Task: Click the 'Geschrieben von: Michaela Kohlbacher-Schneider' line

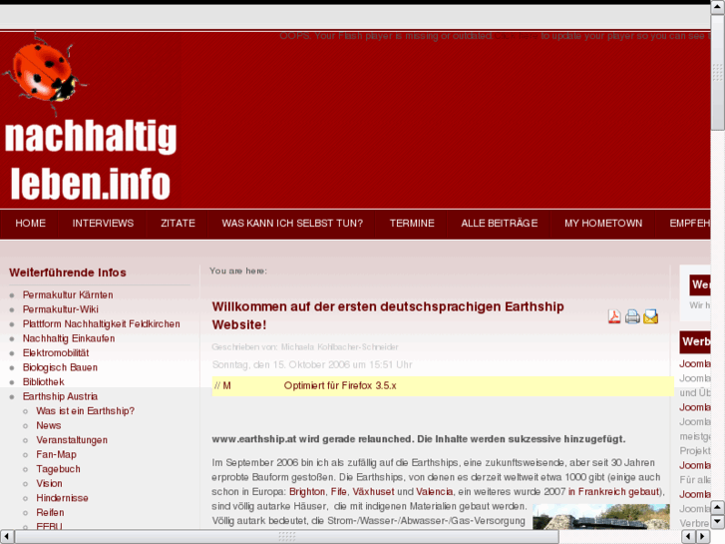Action: [305, 346]
